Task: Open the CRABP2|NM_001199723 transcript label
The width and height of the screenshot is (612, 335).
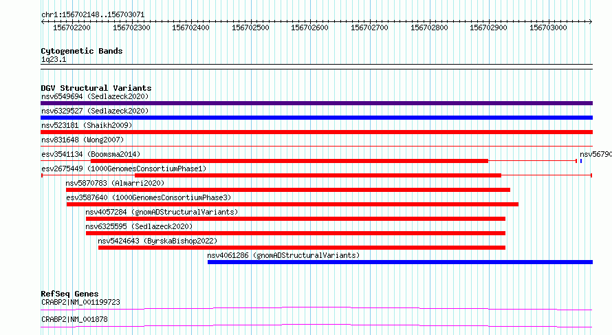Action: pyautogui.click(x=80, y=302)
